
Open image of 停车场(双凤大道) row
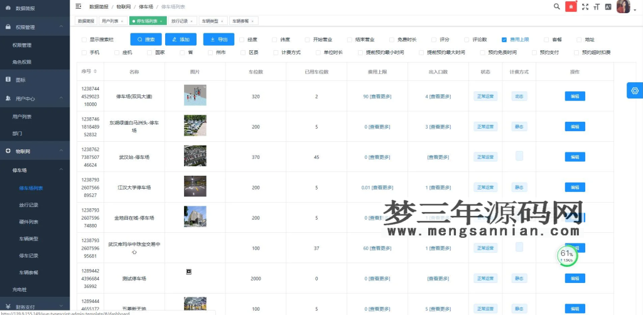point(195,95)
